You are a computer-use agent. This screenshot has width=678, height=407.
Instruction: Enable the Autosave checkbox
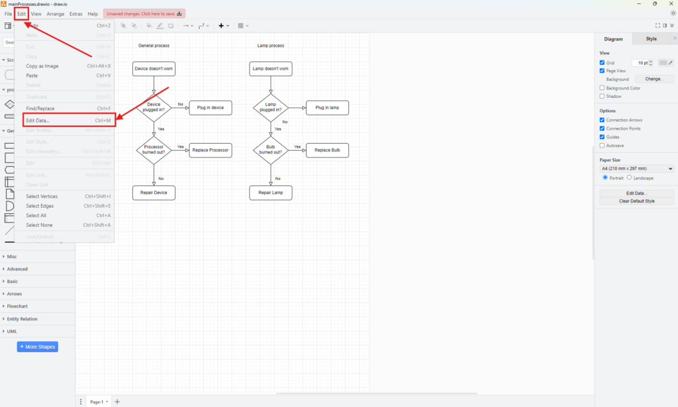click(602, 146)
